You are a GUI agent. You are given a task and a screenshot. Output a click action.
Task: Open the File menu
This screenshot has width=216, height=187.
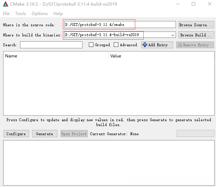coord(6,13)
